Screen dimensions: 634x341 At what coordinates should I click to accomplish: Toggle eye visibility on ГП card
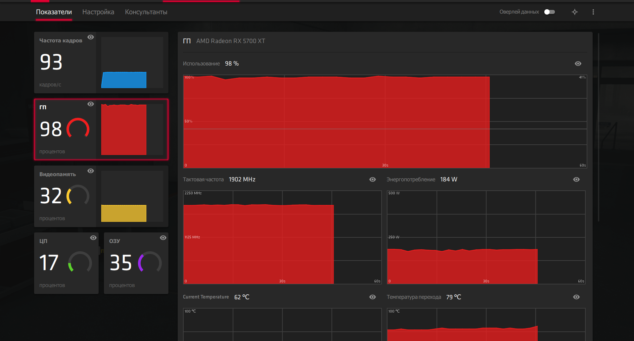click(x=91, y=104)
